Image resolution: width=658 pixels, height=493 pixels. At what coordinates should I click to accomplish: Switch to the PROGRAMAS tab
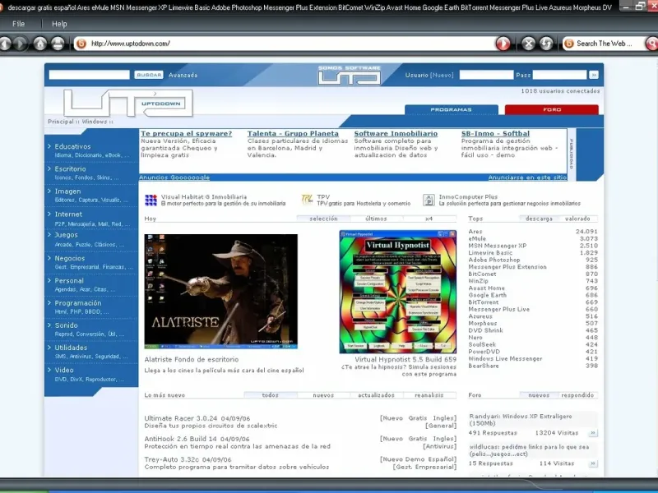click(x=451, y=109)
